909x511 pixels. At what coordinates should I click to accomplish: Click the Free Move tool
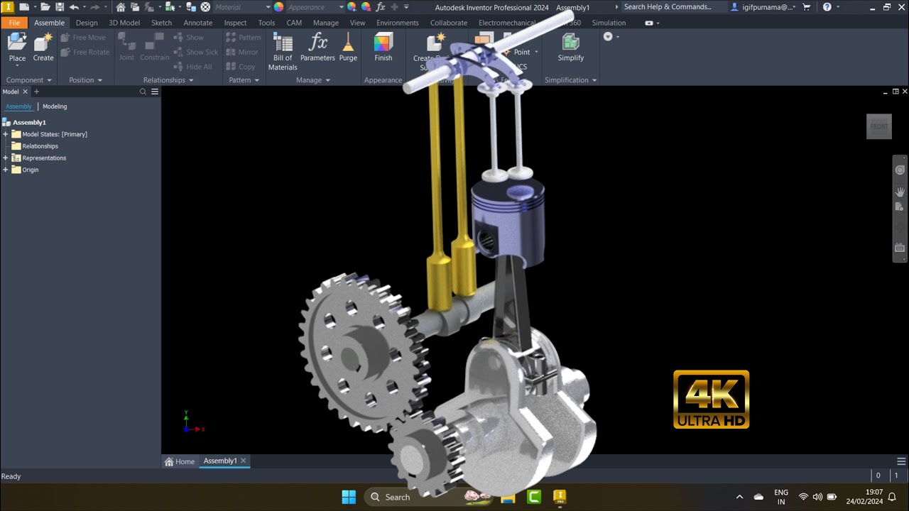pyautogui.click(x=83, y=38)
